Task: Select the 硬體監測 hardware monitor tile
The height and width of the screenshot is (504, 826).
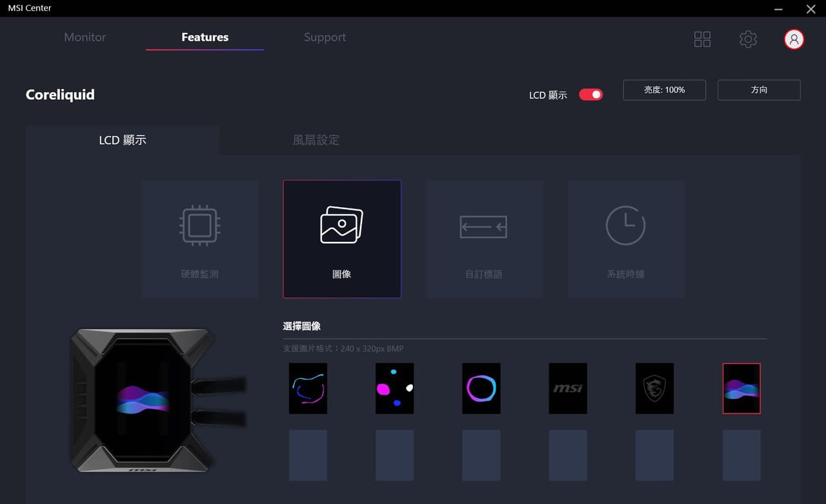Action: click(x=200, y=239)
